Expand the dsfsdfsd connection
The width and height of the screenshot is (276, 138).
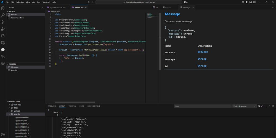tap(9, 105)
